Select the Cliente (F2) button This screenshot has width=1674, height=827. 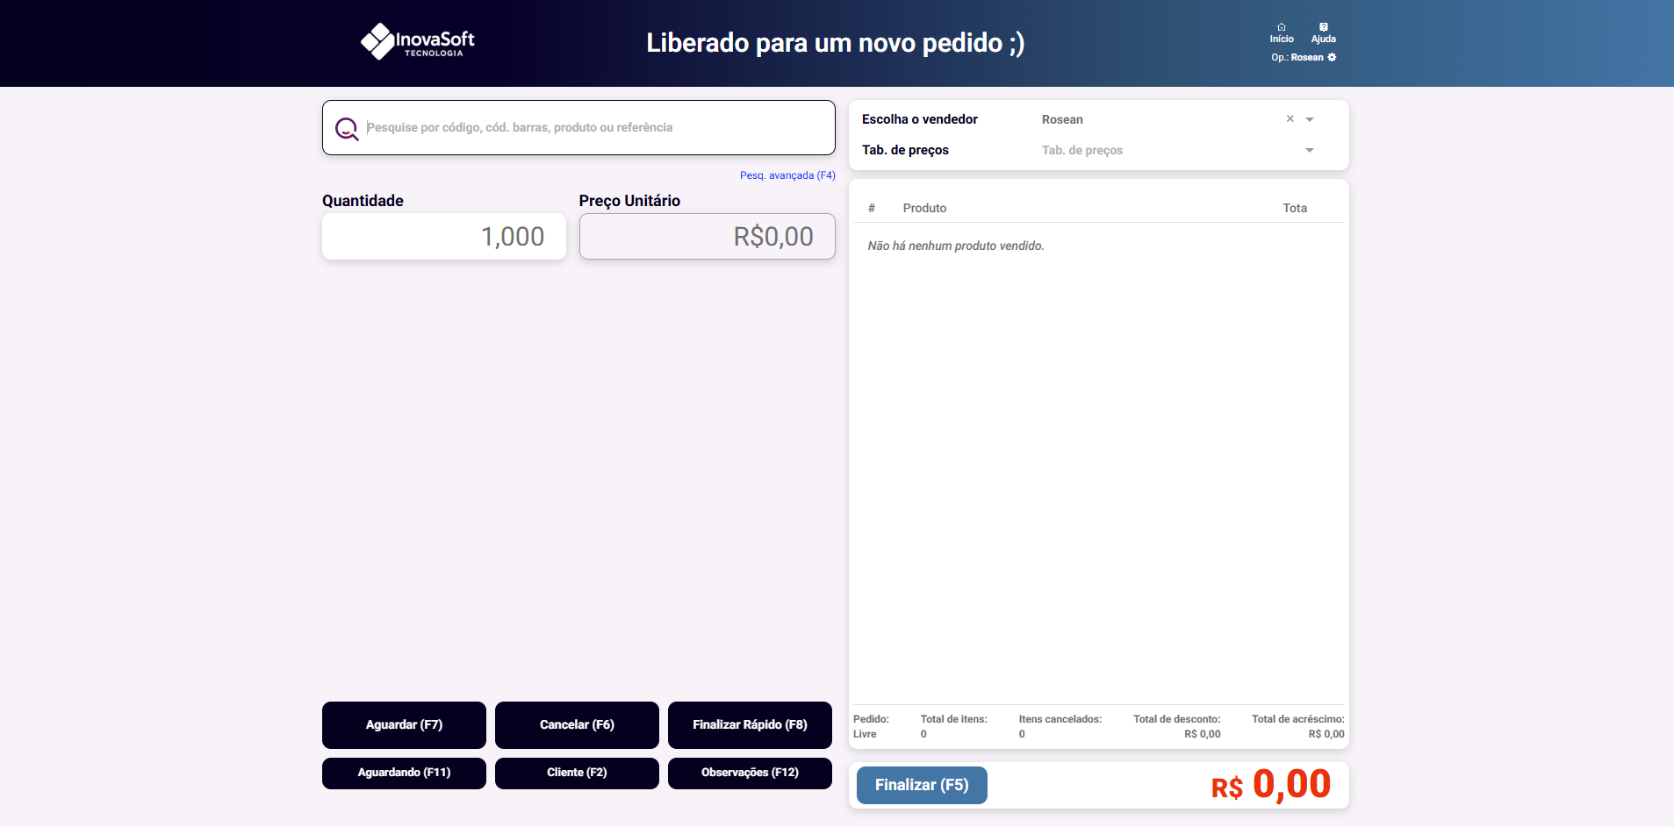[577, 773]
